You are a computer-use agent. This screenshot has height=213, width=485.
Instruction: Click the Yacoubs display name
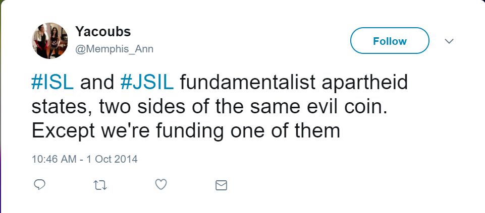(103, 32)
